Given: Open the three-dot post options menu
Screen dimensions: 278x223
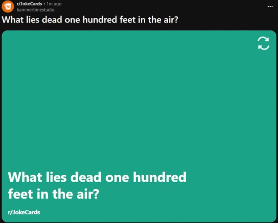Looking at the screenshot, I should pos(270,7).
